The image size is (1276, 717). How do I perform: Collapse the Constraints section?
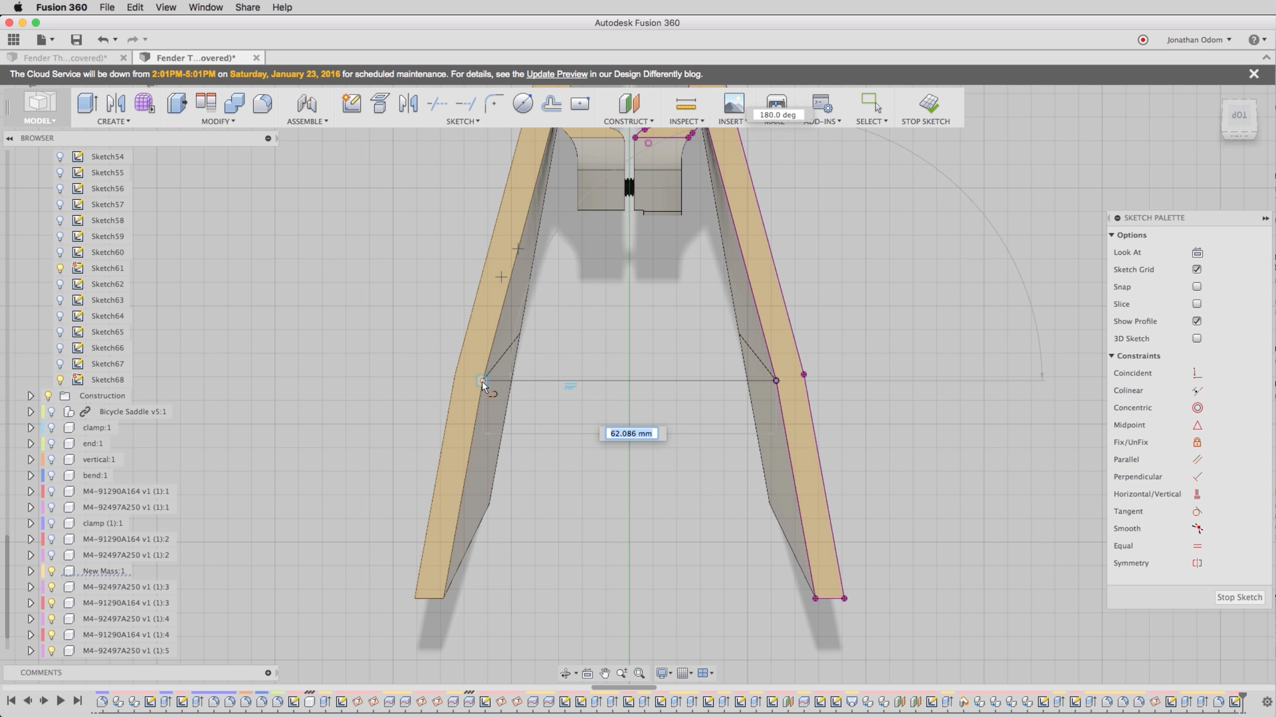click(1112, 356)
